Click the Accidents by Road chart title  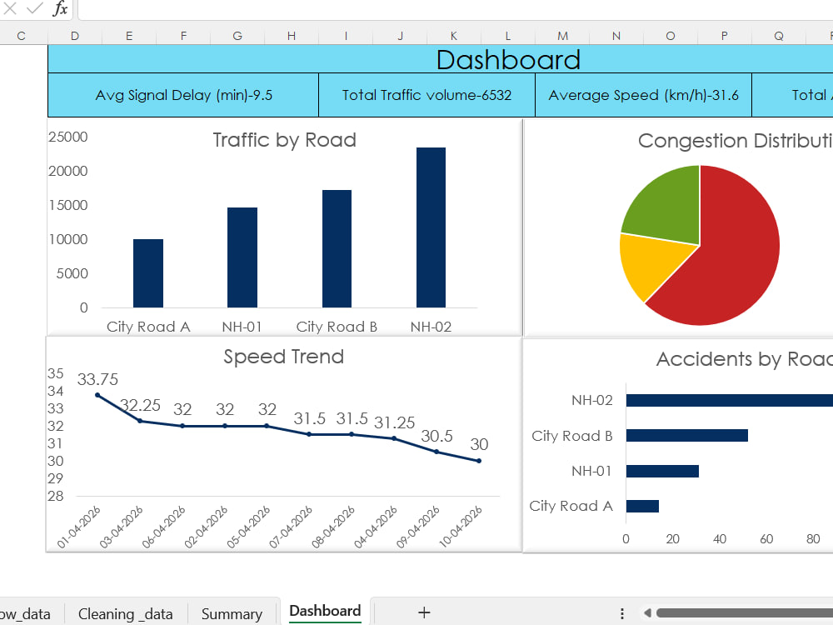(744, 359)
